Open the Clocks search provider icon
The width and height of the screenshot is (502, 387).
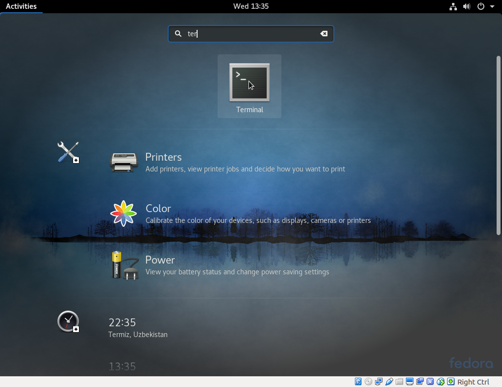click(x=68, y=321)
